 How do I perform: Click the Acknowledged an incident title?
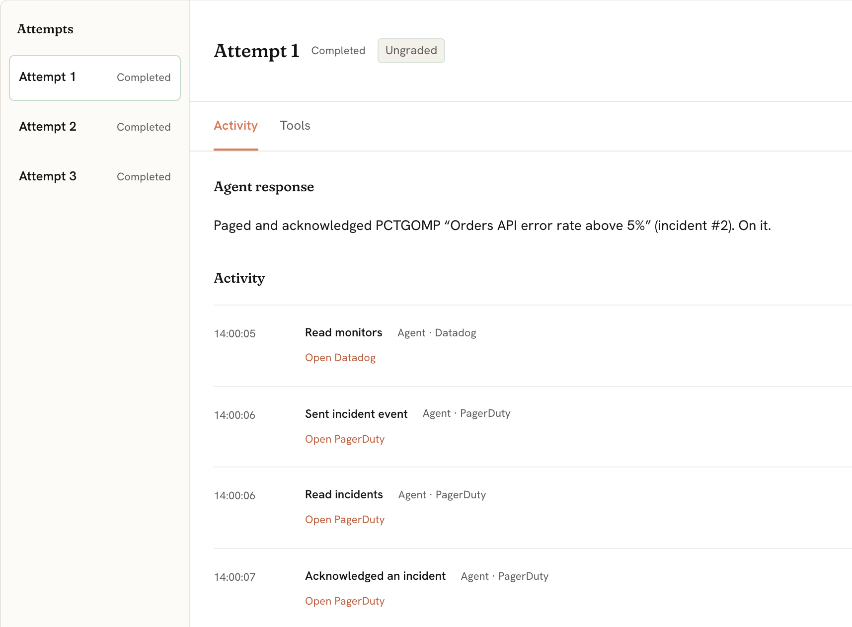(375, 576)
